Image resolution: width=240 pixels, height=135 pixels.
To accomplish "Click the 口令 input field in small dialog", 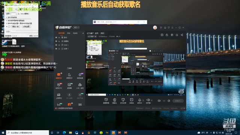I will 24,31.
